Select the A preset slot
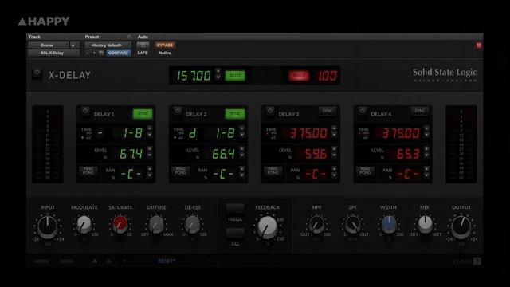510x287 pixels. (x=95, y=261)
